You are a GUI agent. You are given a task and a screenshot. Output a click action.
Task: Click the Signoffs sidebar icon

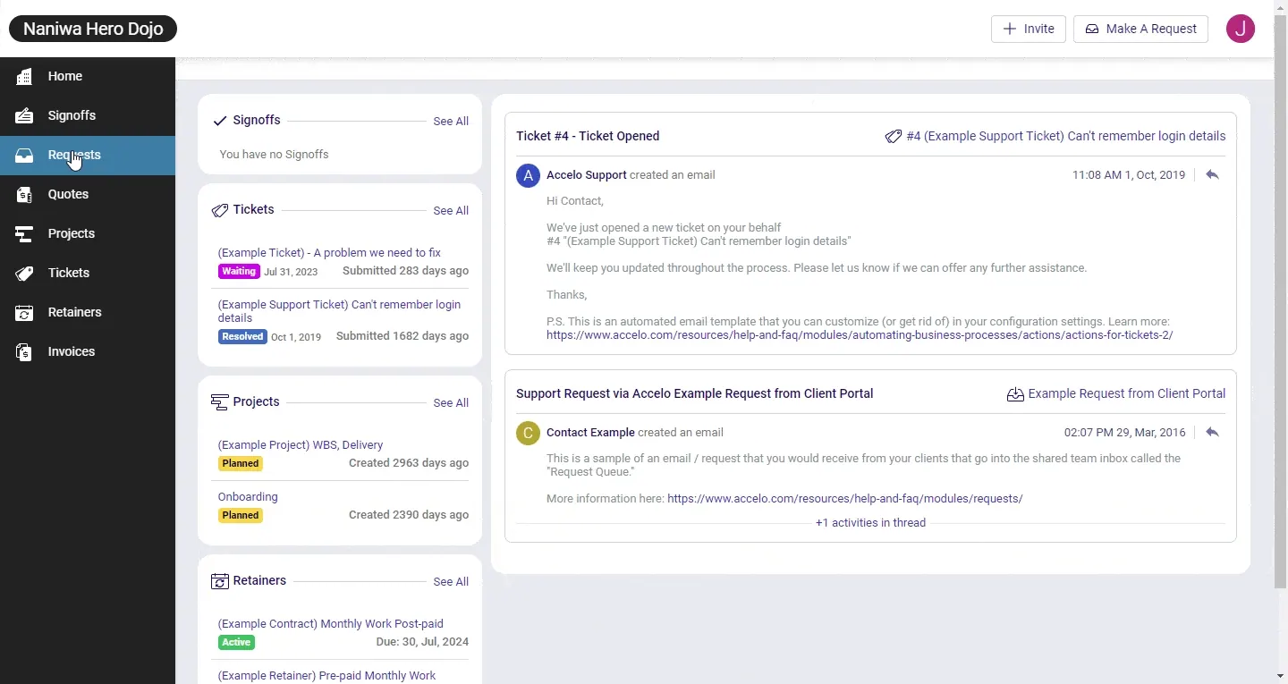click(24, 116)
